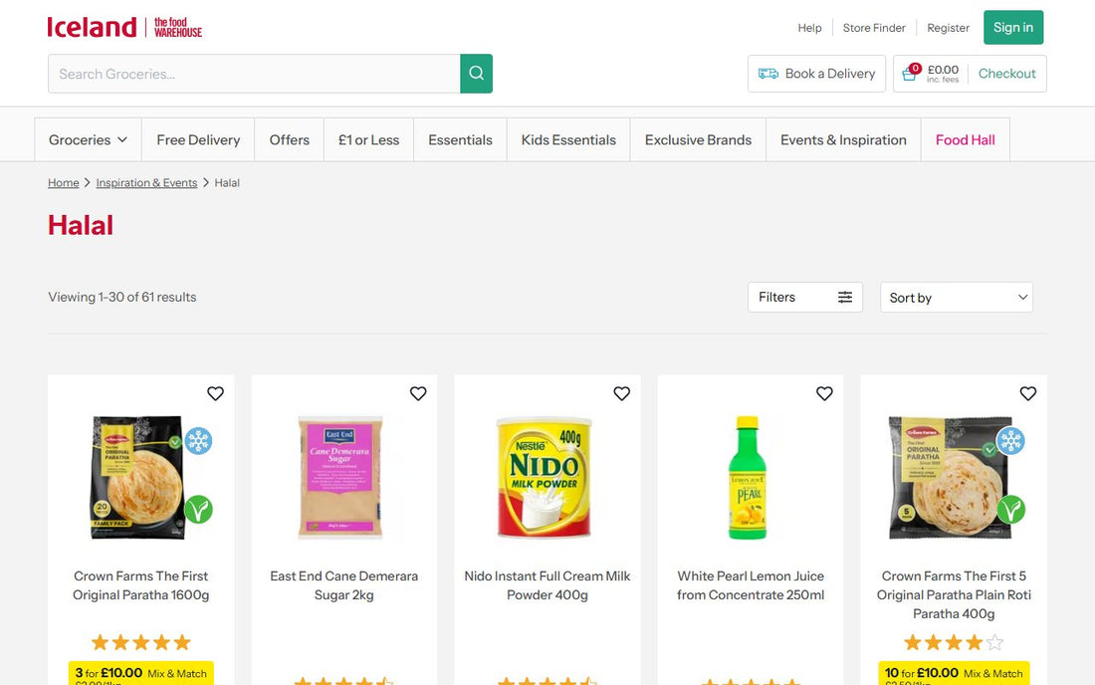Viewport: 1095px width, 685px height.
Task: Toggle heart on Nido Milk Powder
Action: pos(621,394)
